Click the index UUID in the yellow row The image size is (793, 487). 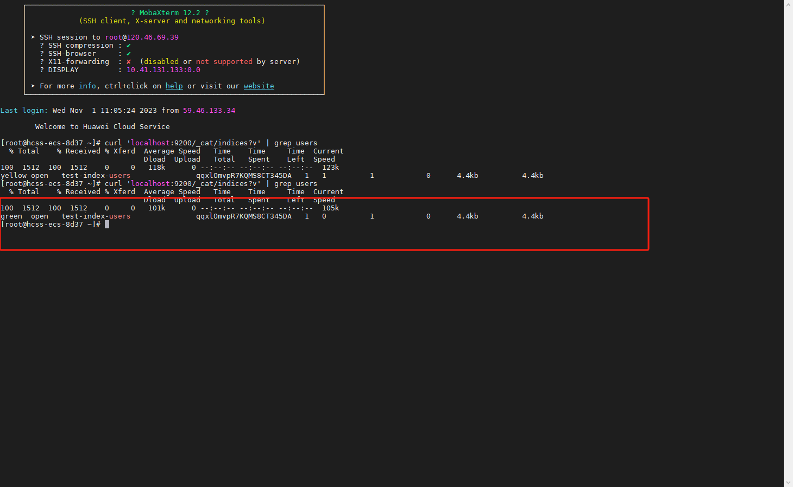coord(244,176)
